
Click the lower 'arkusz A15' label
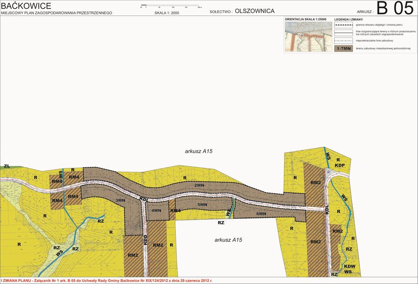228,240
